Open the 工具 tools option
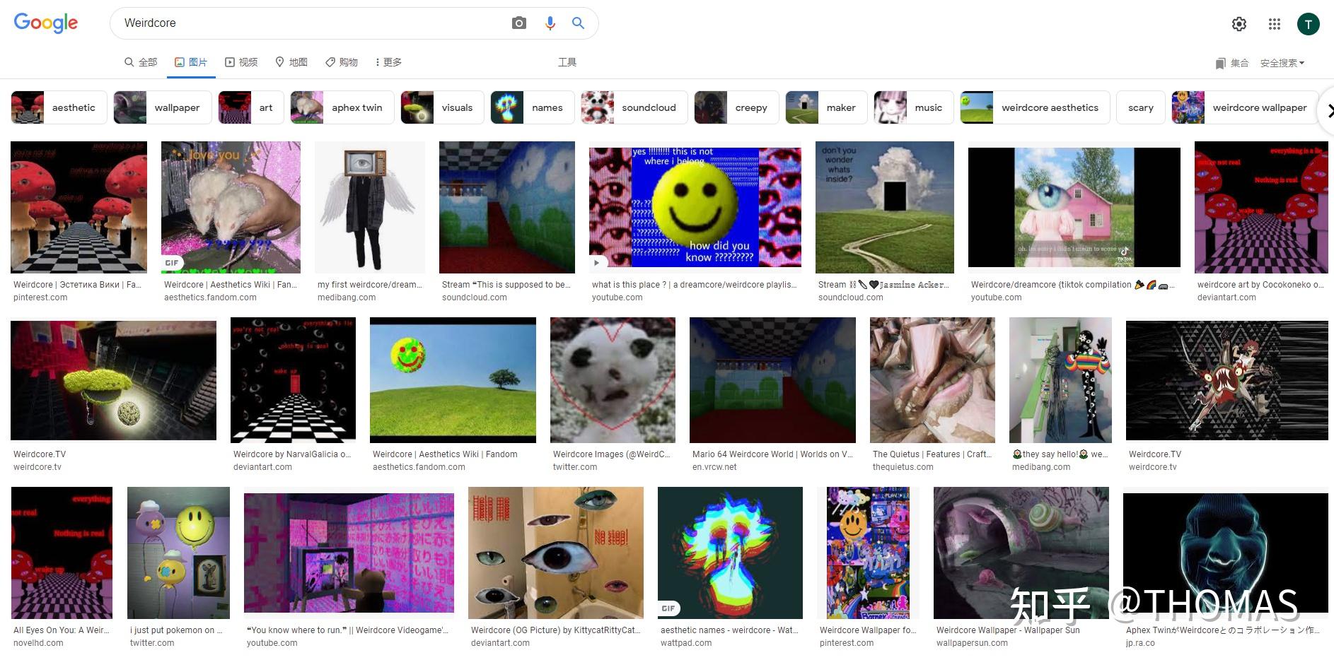This screenshot has width=1334, height=660. point(567,62)
